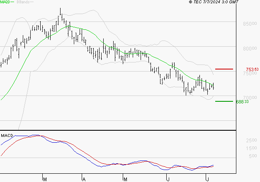Click the 2500 MACD axis label

(252, 140)
